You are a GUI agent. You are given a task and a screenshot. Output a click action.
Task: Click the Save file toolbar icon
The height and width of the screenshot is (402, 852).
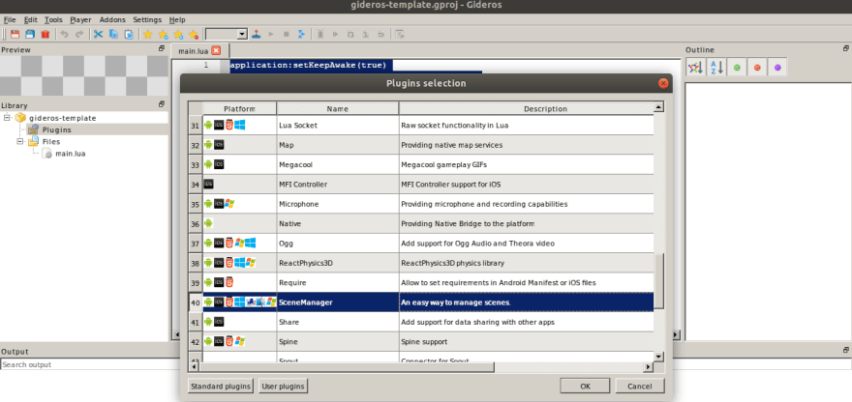tap(15, 34)
